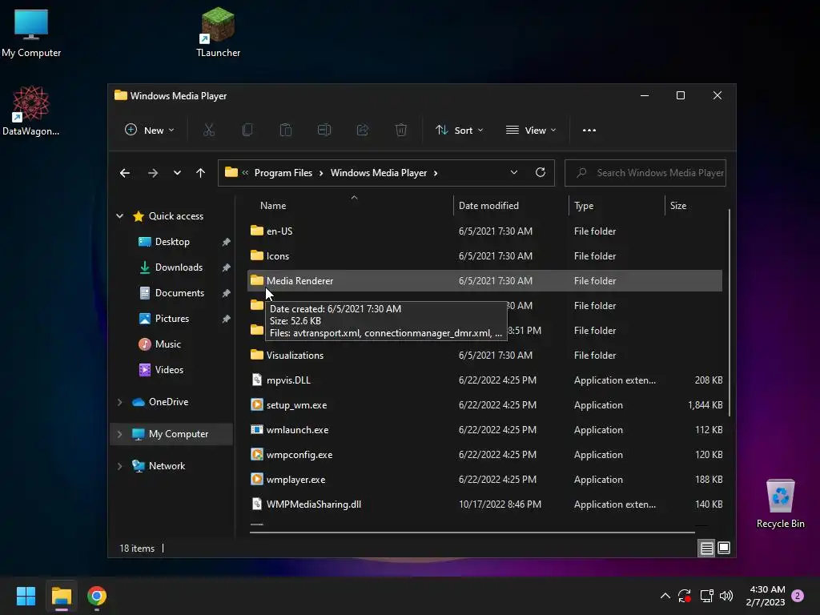Image resolution: width=820 pixels, height=615 pixels.
Task: Click the Share icon in toolbar
Action: tap(363, 131)
